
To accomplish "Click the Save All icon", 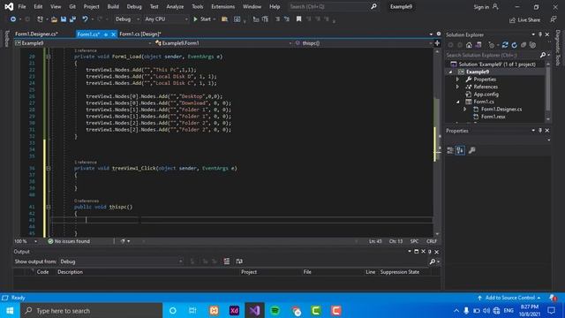I will (72, 19).
